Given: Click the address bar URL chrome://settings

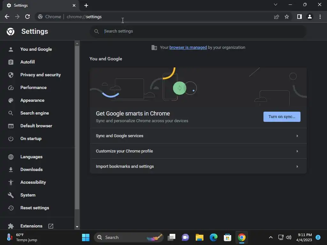Looking at the screenshot, I should point(84,17).
